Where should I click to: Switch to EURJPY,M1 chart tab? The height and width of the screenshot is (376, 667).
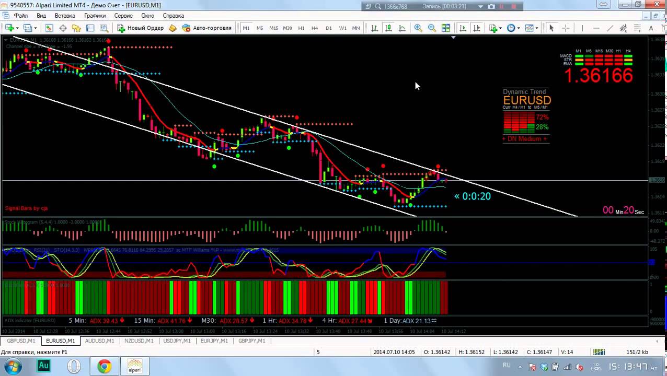click(214, 340)
